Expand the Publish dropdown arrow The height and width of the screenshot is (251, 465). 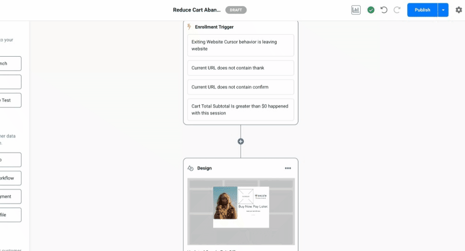click(443, 10)
